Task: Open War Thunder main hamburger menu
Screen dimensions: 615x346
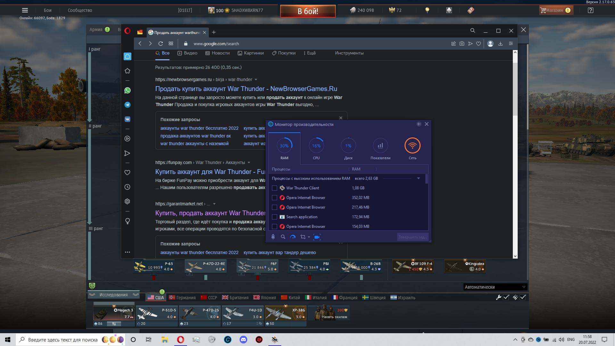Action: 25,10
